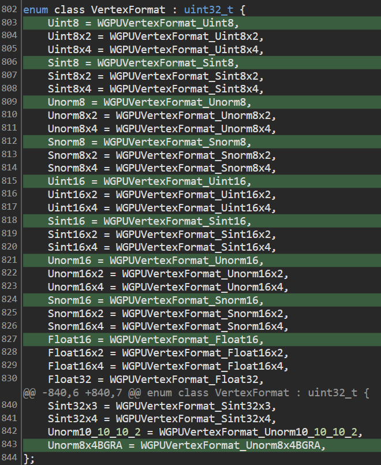Click line number 815 in the gutter
Image resolution: width=381 pixels, height=465 pixels.
point(9,181)
